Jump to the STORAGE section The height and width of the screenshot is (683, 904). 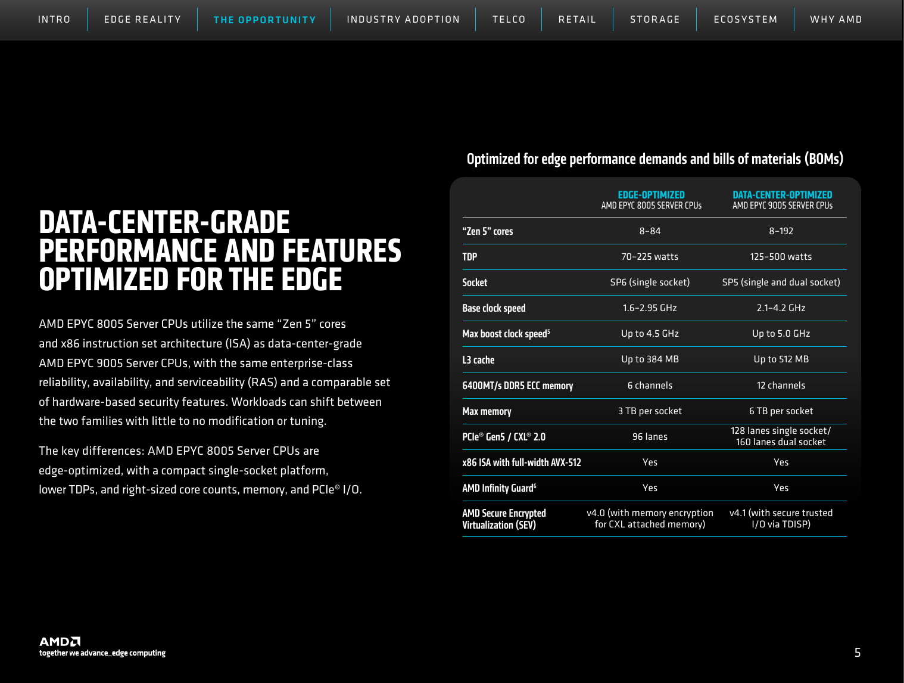(x=655, y=20)
